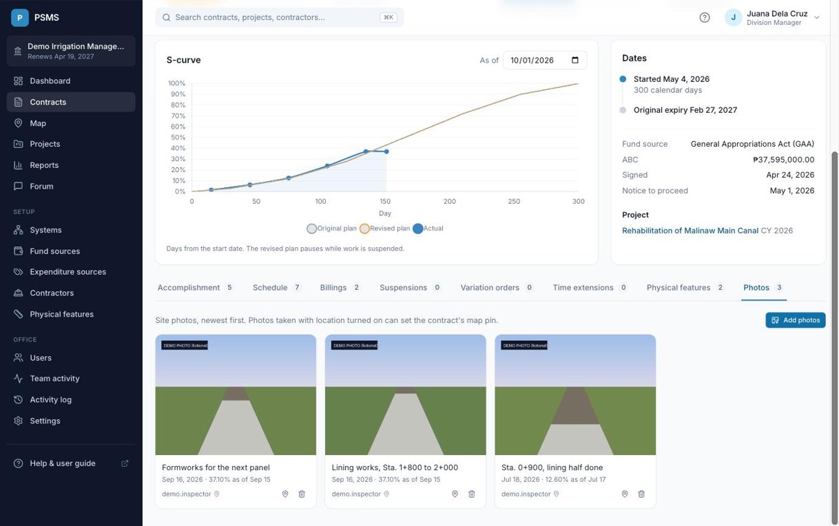The height and width of the screenshot is (526, 839).
Task: Toggle Original plan series in chart legend
Action: [332, 229]
